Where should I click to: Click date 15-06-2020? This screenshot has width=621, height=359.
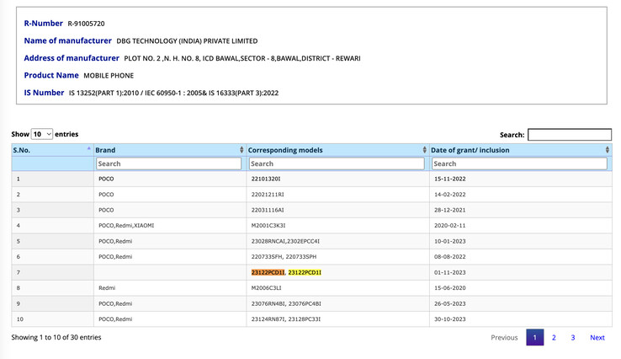click(x=450, y=288)
